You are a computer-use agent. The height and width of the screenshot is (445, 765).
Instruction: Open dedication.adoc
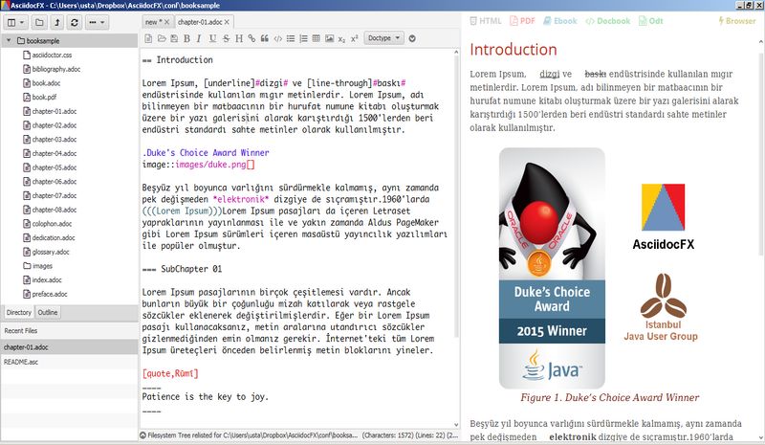tap(54, 238)
